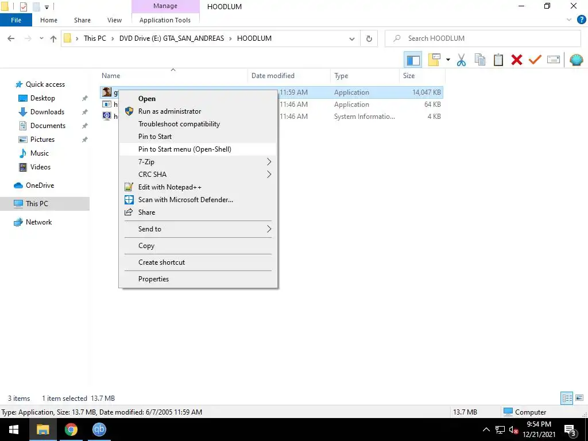Click the orange checkmark Properties icon

[535, 60]
